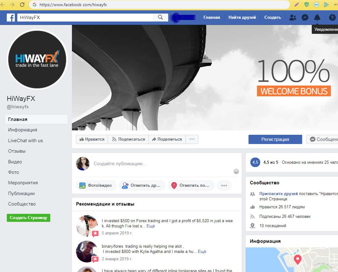Screen dimensions: 338x272
Task: Click the '5 апреля 2019 г.' review date
Action: tap(117, 233)
